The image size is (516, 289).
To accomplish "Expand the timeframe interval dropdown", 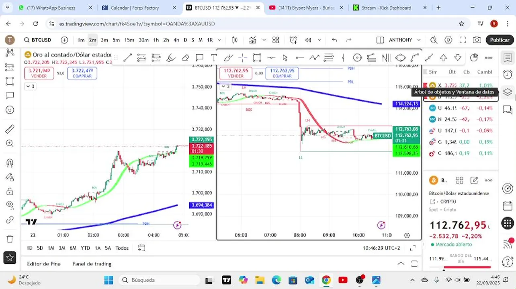I will (219, 40).
